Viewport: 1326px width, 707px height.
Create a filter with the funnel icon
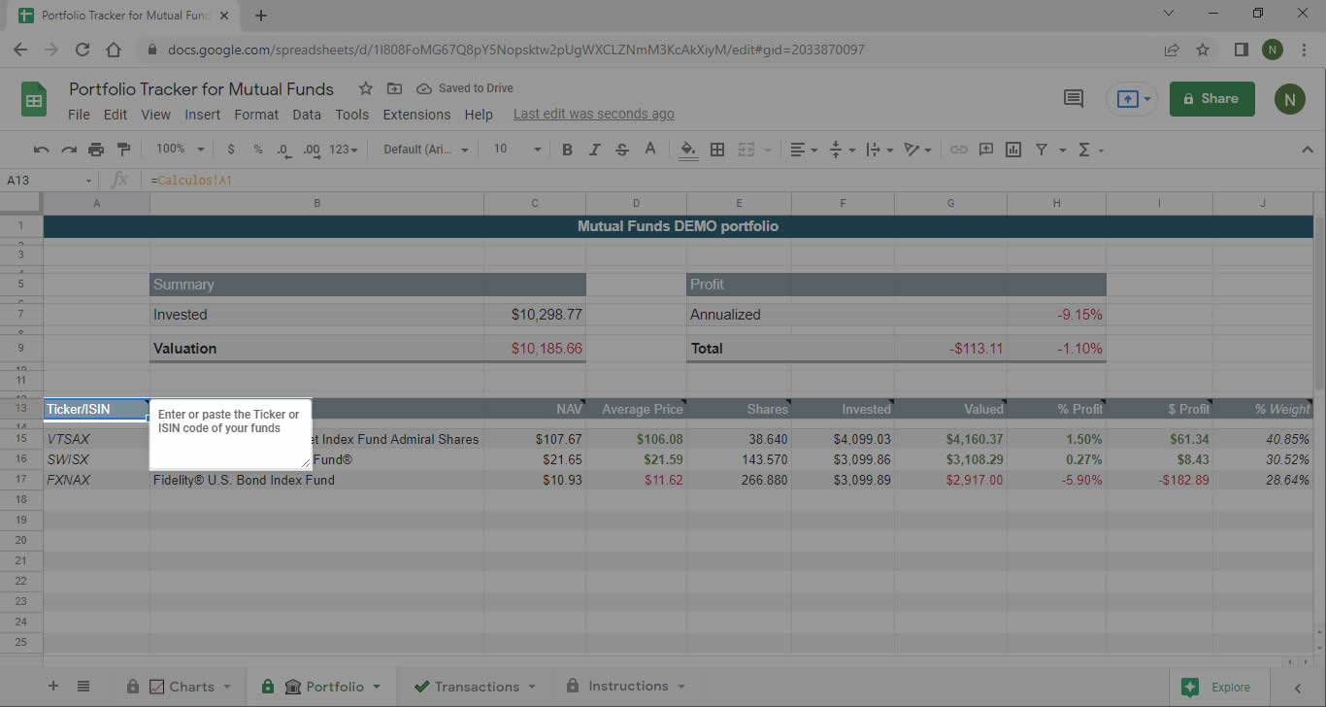tap(1041, 149)
